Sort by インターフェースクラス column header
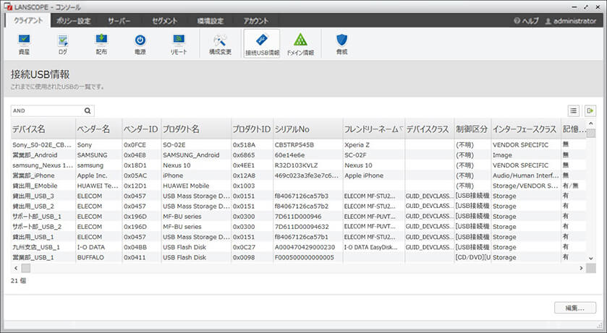 tap(525, 129)
